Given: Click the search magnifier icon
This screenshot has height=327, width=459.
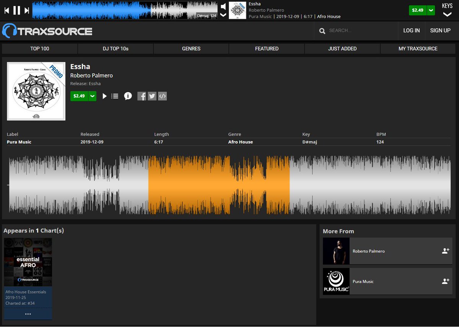Looking at the screenshot, I should (322, 31).
